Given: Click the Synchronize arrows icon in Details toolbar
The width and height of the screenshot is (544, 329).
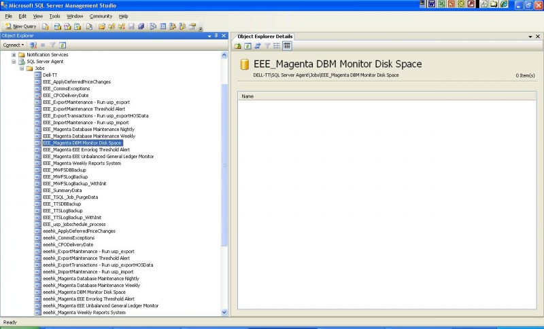Looking at the screenshot, I should click(x=258, y=46).
